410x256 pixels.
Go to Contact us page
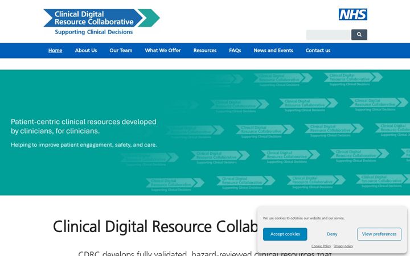318,51
